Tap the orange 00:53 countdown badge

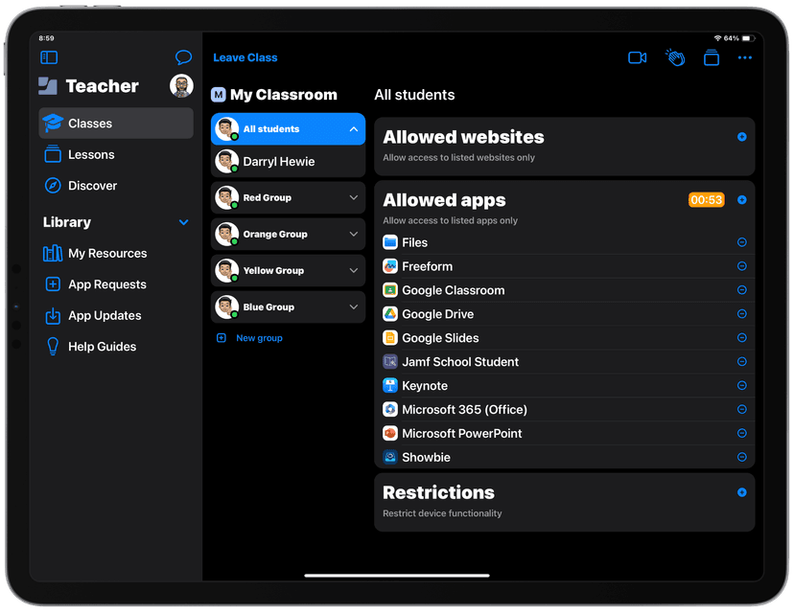(707, 200)
